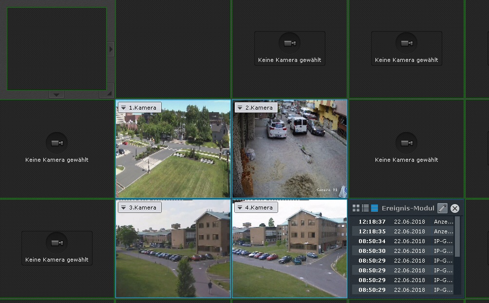Click camera icon in left middle row cell
Image resolution: width=489 pixels, height=303 pixels.
(x=57, y=143)
